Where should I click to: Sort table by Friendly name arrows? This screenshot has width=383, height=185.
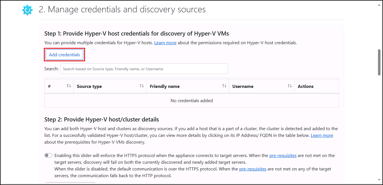tap(224, 86)
